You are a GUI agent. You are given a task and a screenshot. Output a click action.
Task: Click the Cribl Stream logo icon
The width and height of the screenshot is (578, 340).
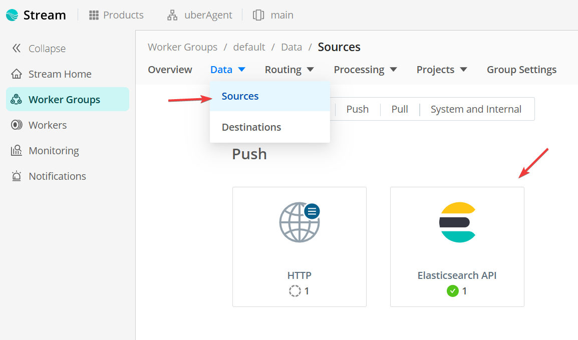12,15
